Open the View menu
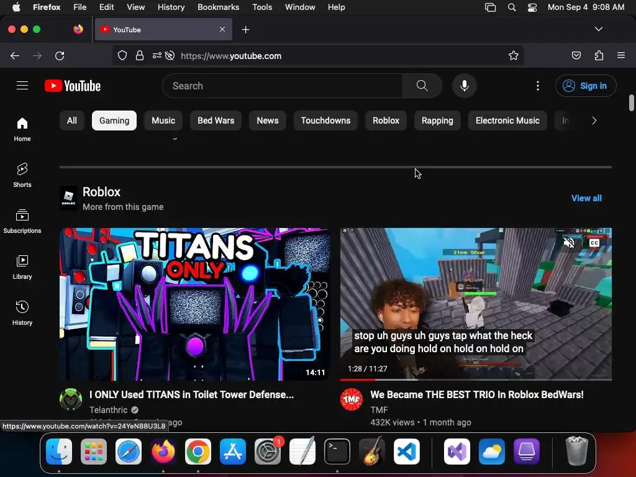 [135, 7]
